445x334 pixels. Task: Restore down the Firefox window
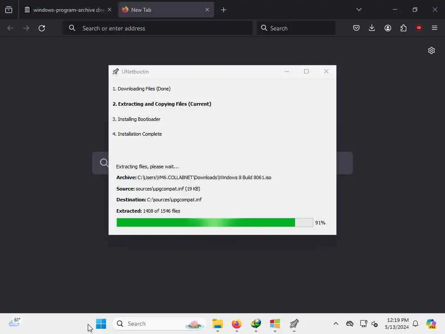(x=415, y=10)
